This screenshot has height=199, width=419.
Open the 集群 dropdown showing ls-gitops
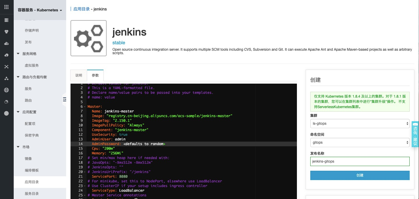pos(360,124)
